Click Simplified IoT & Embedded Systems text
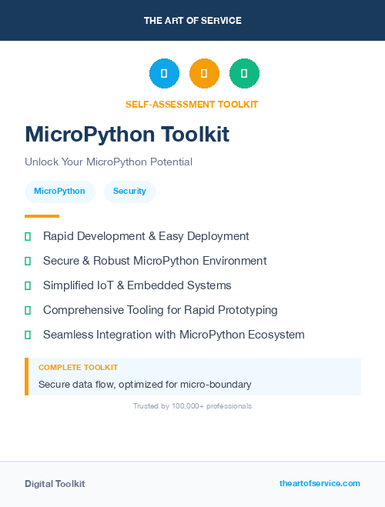The image size is (385, 507). point(137,285)
